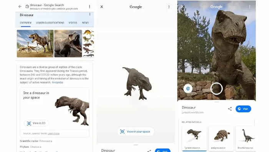The width and height of the screenshot is (269, 152).
Task: Switch to the Lower Classifications tab
Action: 50,23
